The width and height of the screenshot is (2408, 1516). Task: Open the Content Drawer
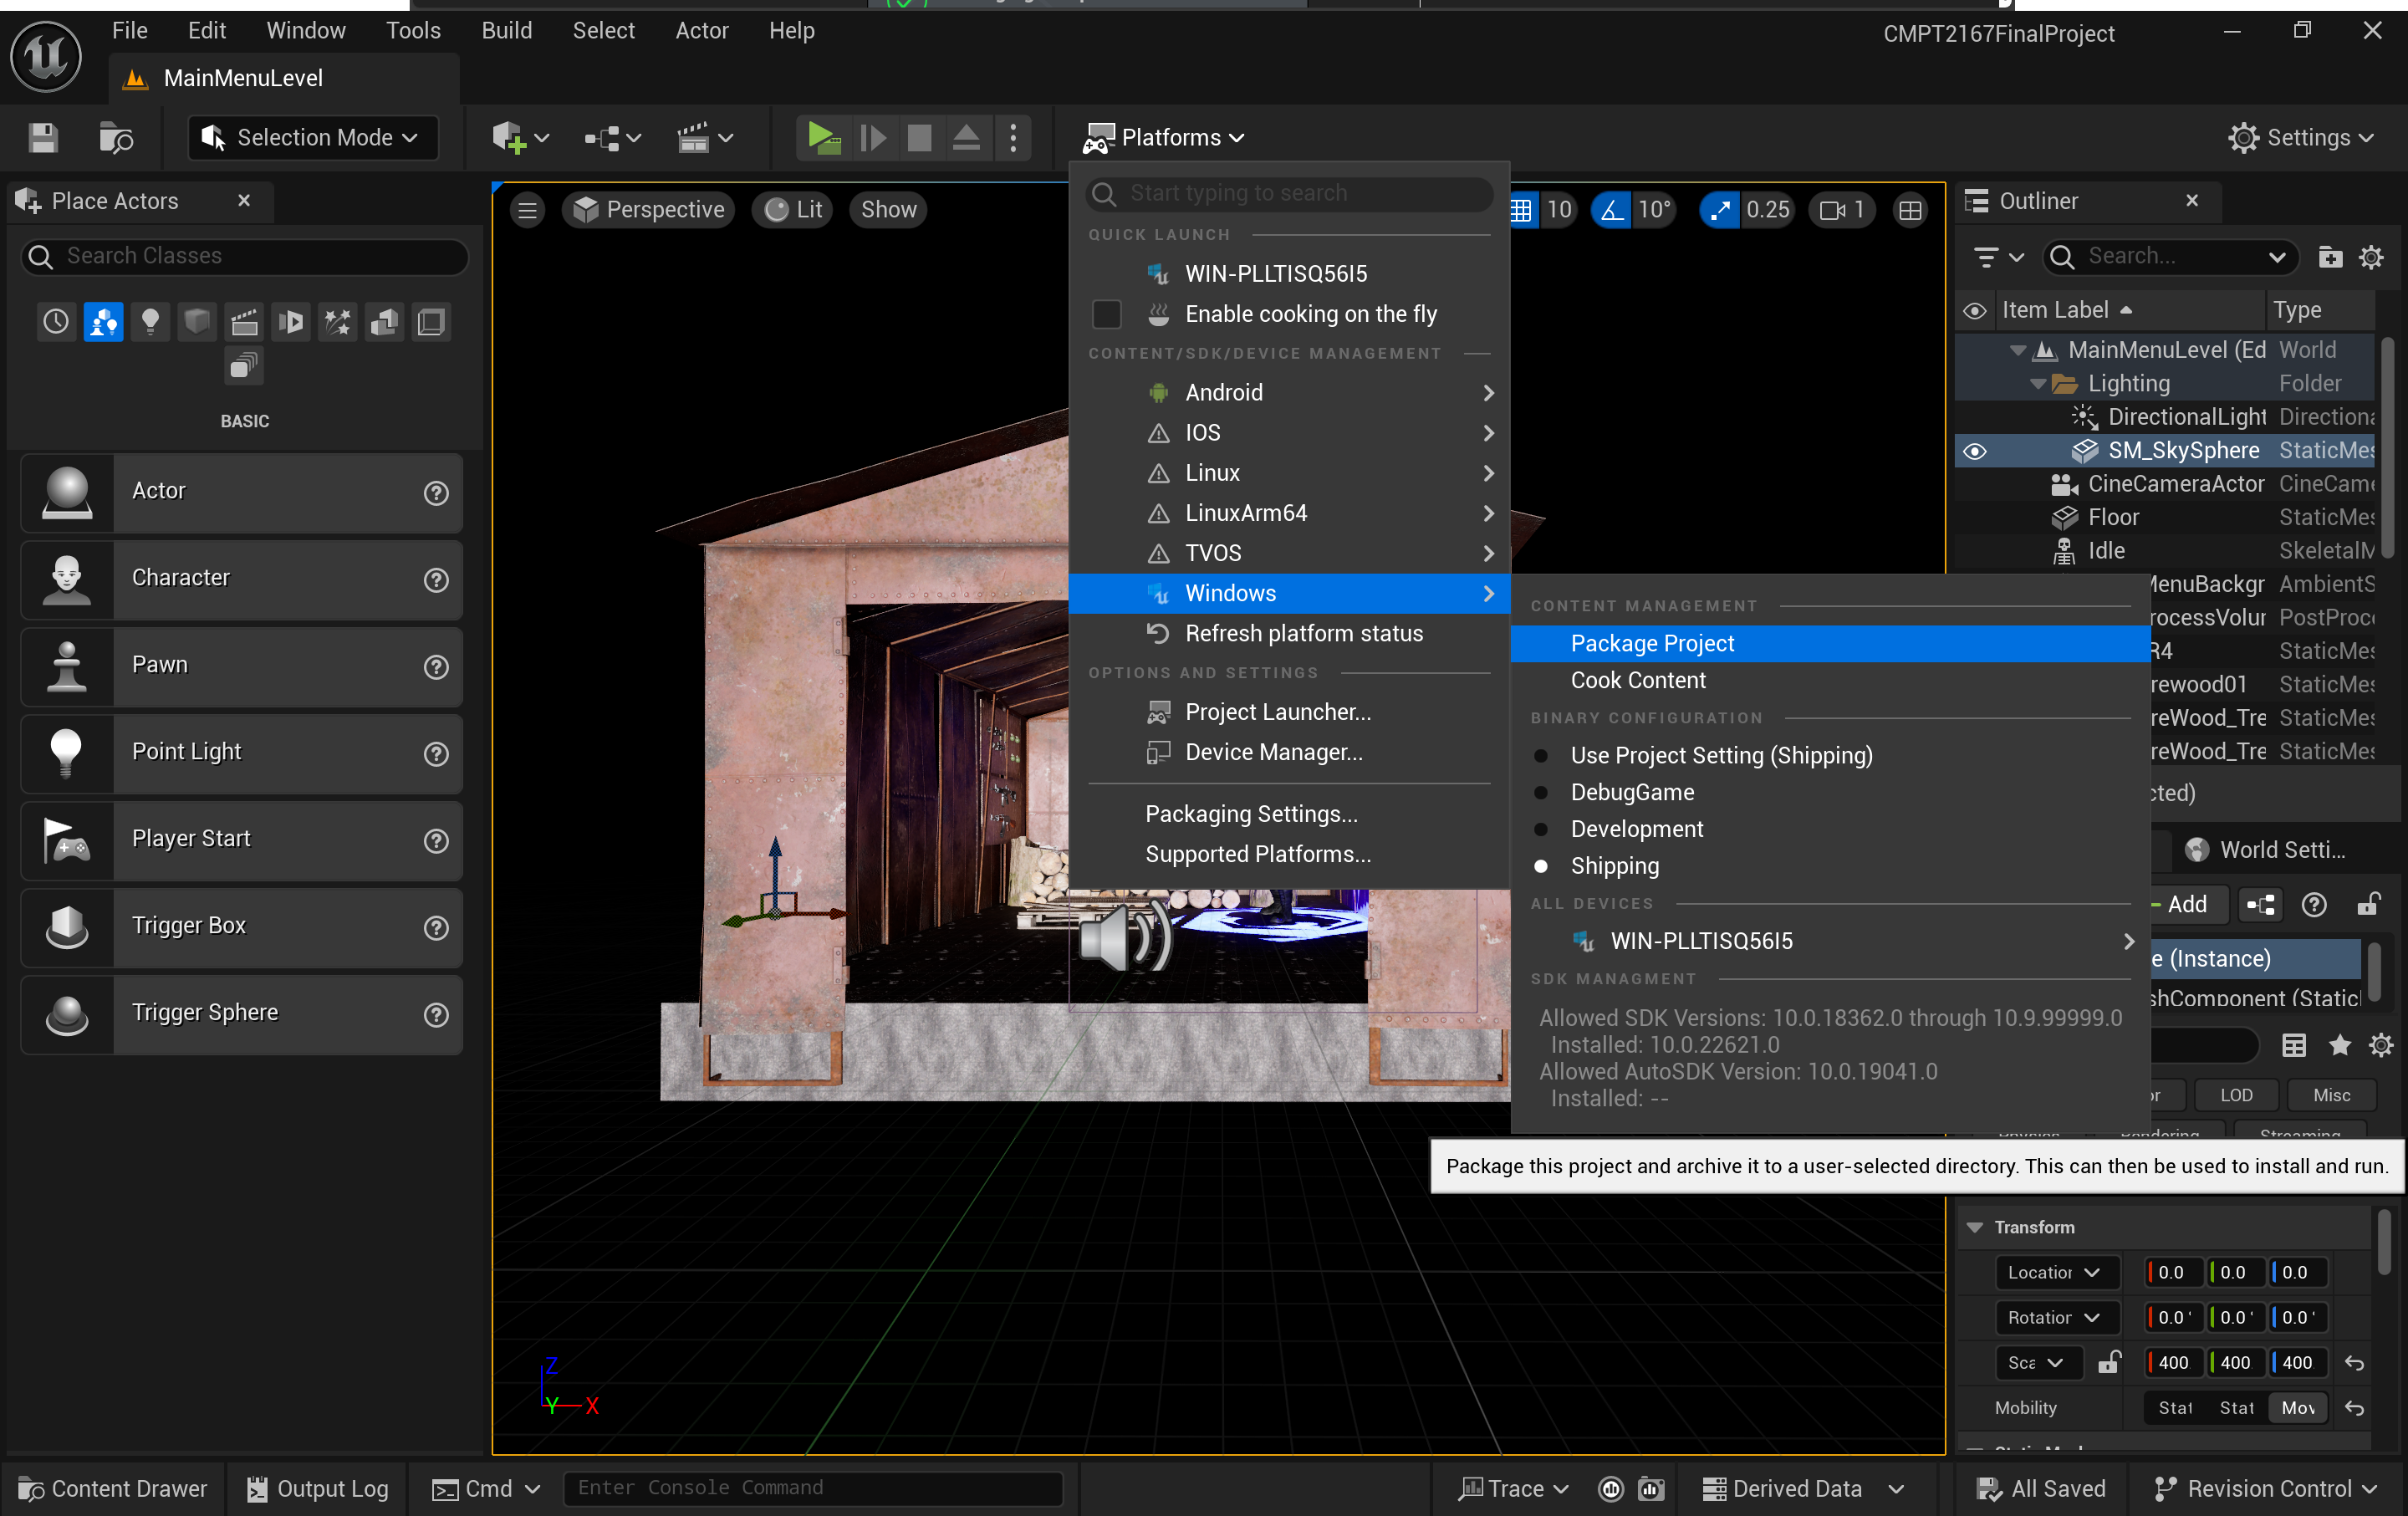click(112, 1488)
